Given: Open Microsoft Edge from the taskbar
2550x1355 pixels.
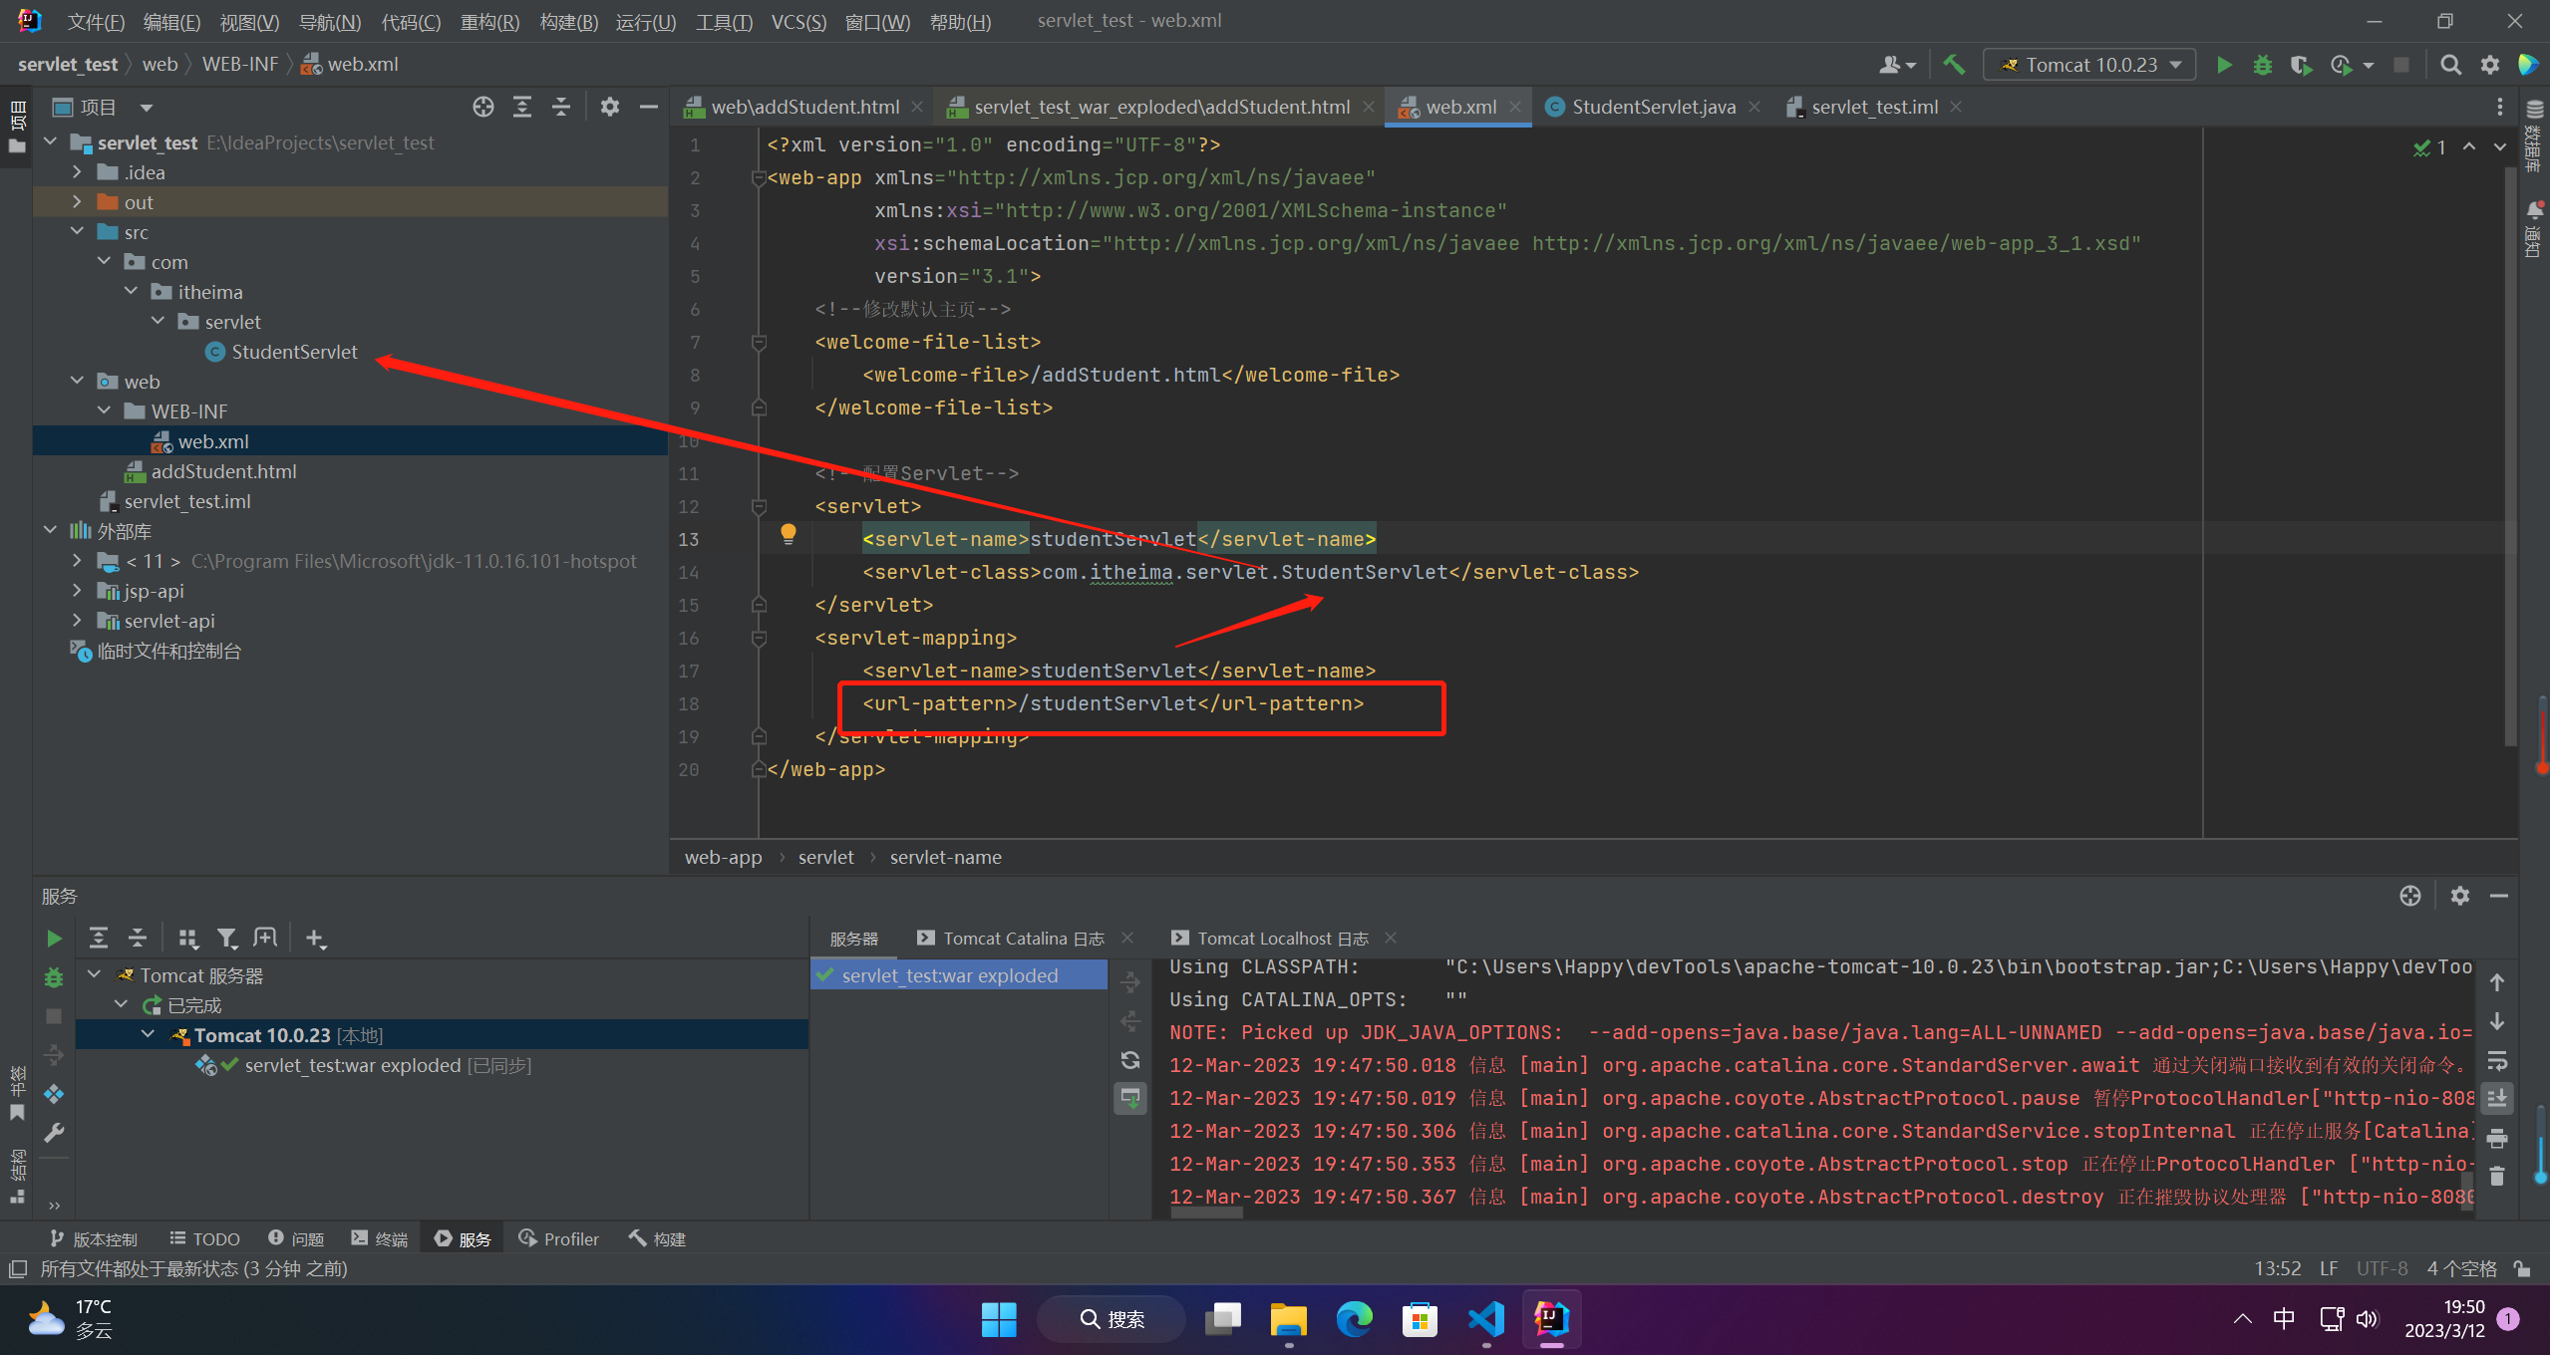Looking at the screenshot, I should (1354, 1319).
